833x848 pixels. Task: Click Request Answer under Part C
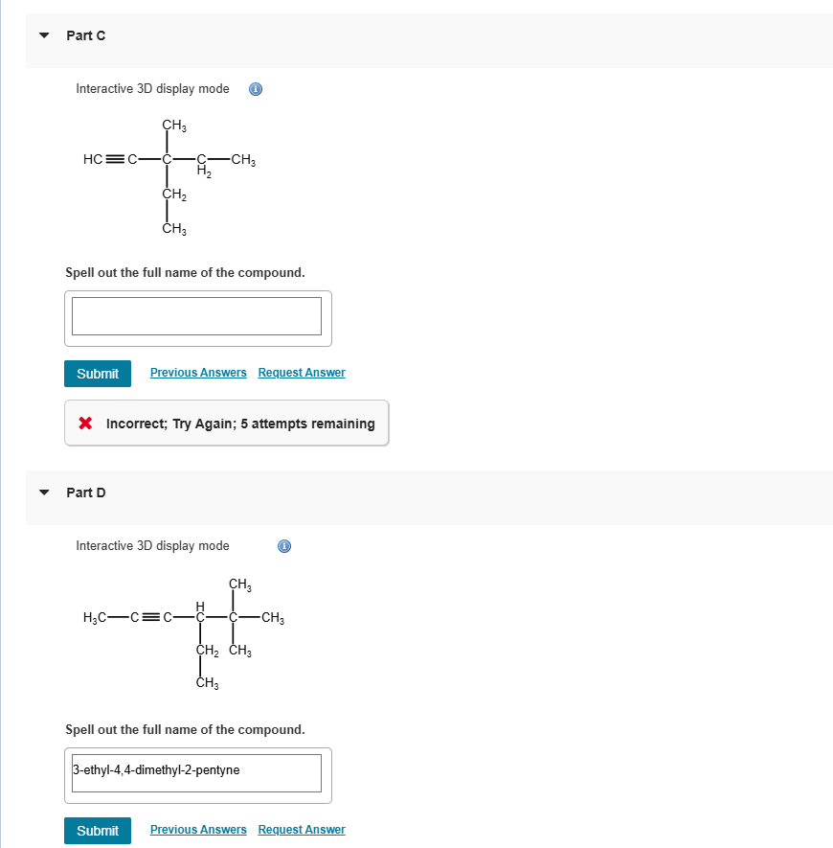(x=301, y=372)
